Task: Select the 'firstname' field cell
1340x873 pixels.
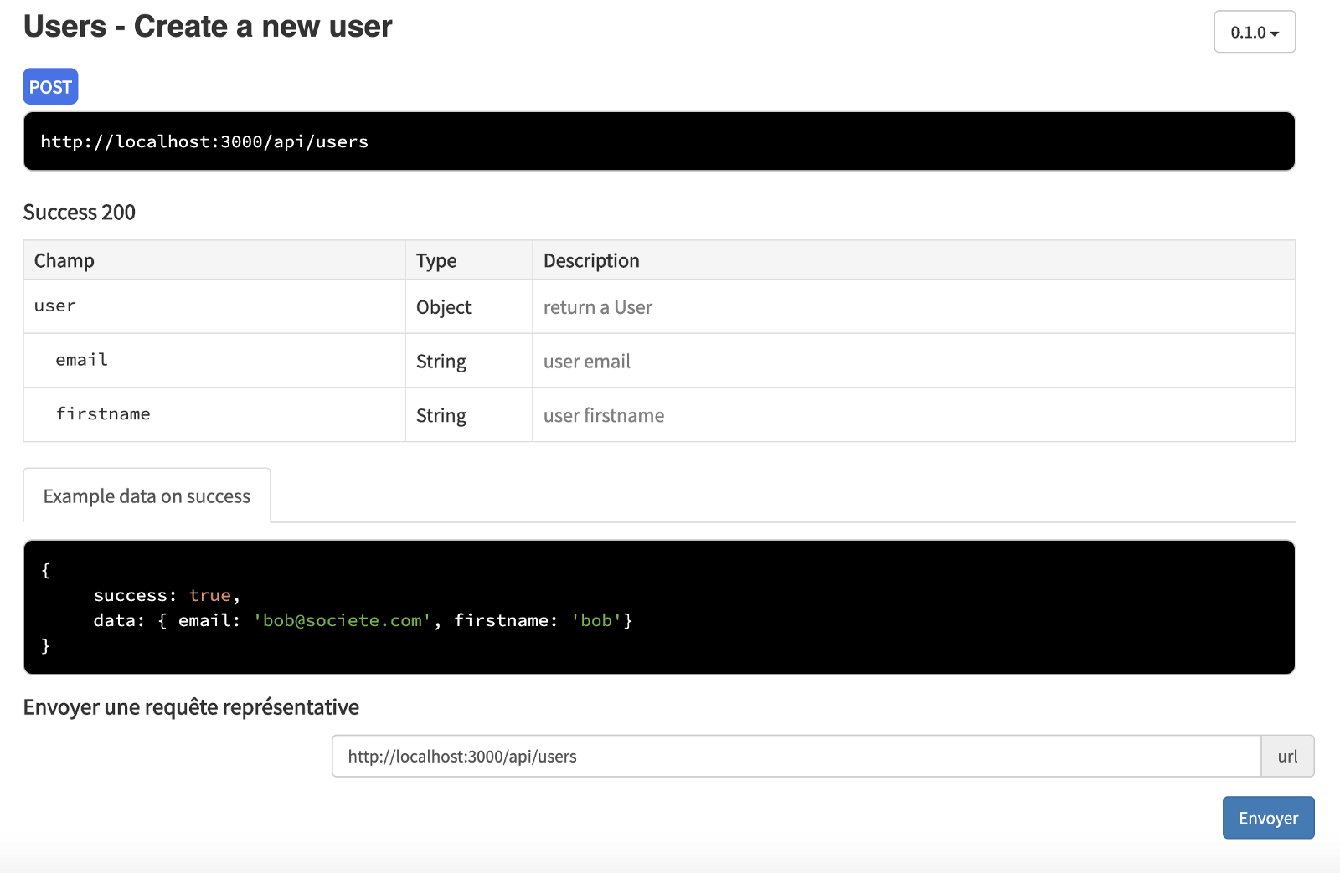Action: click(x=214, y=414)
